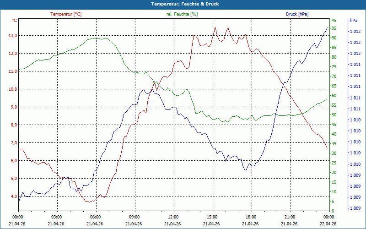This screenshot has width=366, height=229.
Task: Click the 65 tick on the humidity axis
Action: [x=334, y=86]
